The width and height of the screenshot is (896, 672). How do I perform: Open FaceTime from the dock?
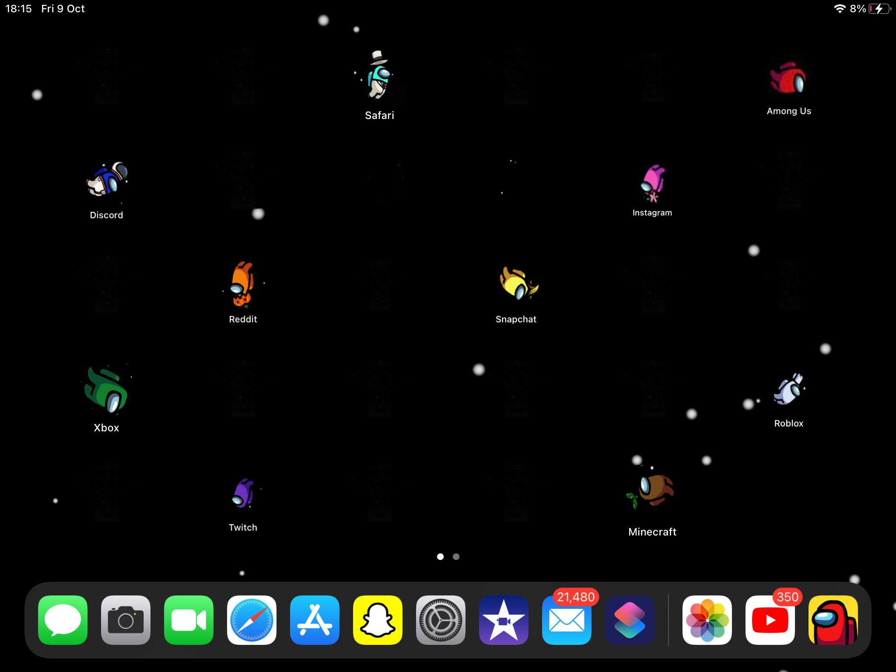pos(189,620)
